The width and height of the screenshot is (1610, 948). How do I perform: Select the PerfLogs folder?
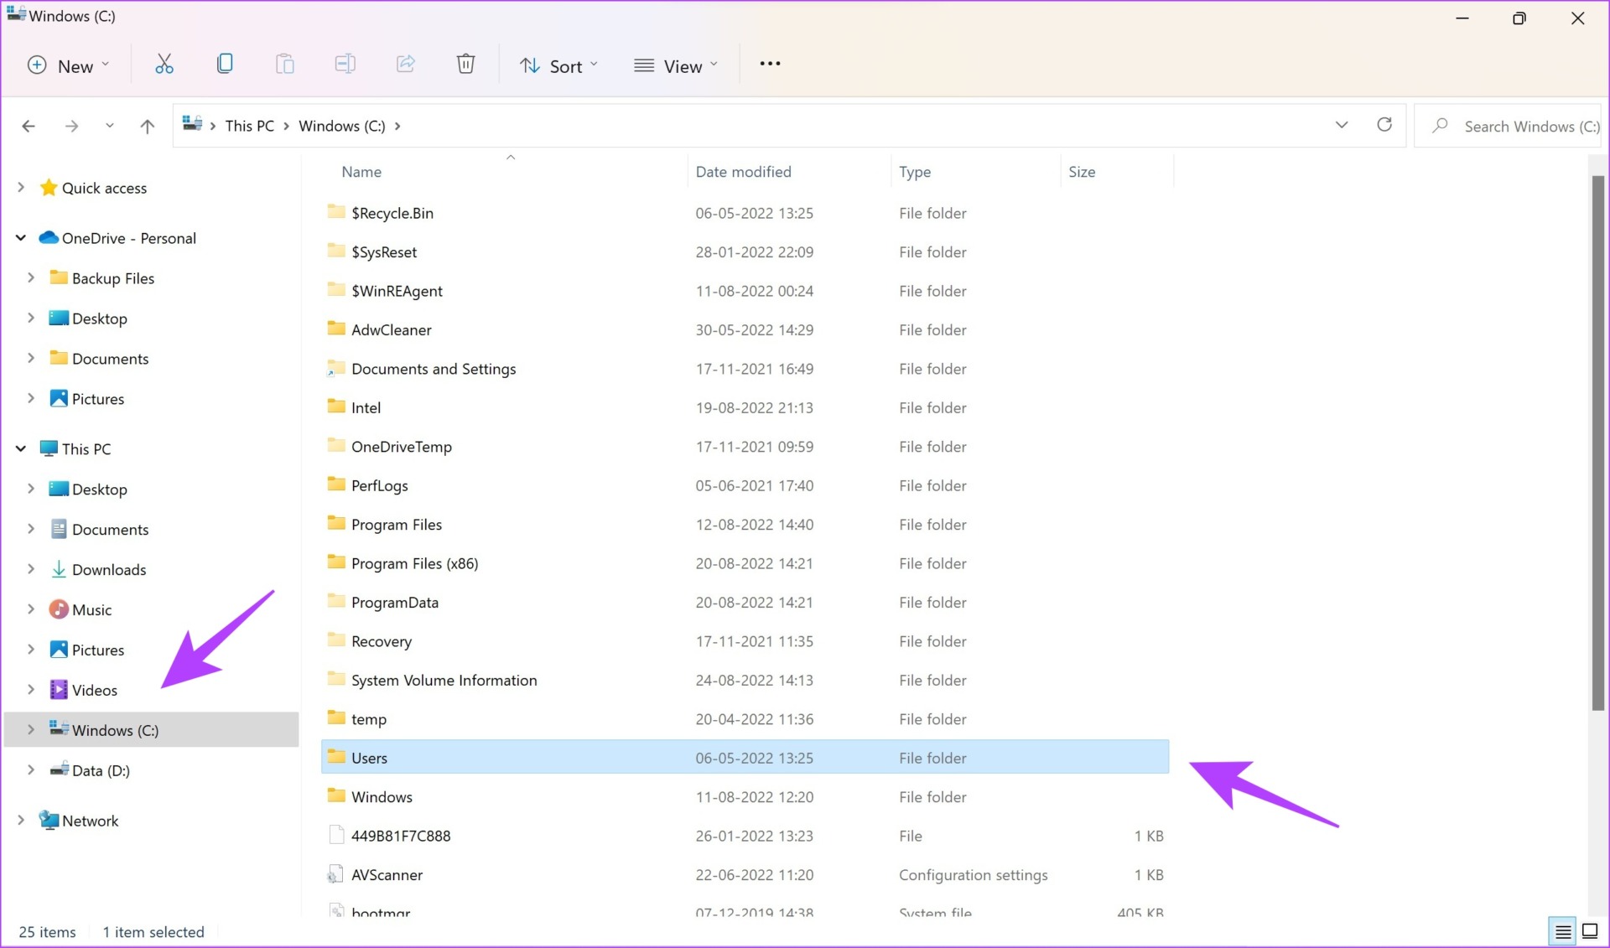379,486
